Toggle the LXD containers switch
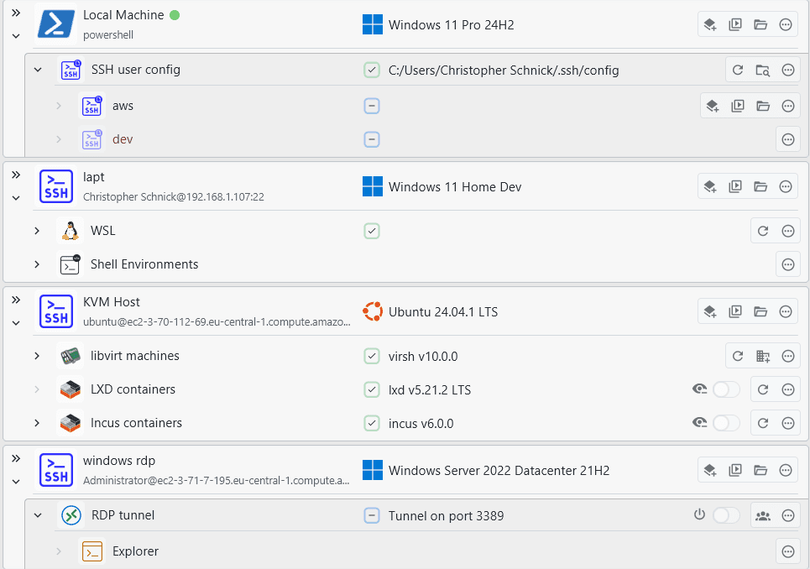The height and width of the screenshot is (569, 810). click(x=726, y=389)
